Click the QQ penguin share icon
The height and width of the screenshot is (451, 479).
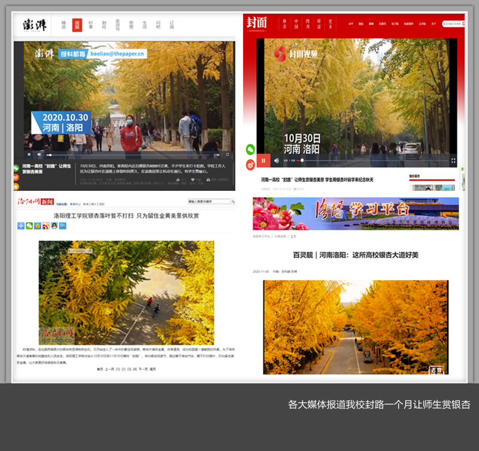54,225
